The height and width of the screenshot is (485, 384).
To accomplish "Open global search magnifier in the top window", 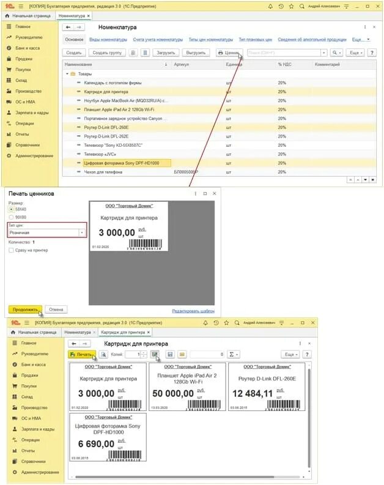I will click(302, 6).
